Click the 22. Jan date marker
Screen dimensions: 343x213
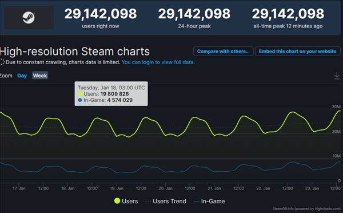click(x=263, y=188)
